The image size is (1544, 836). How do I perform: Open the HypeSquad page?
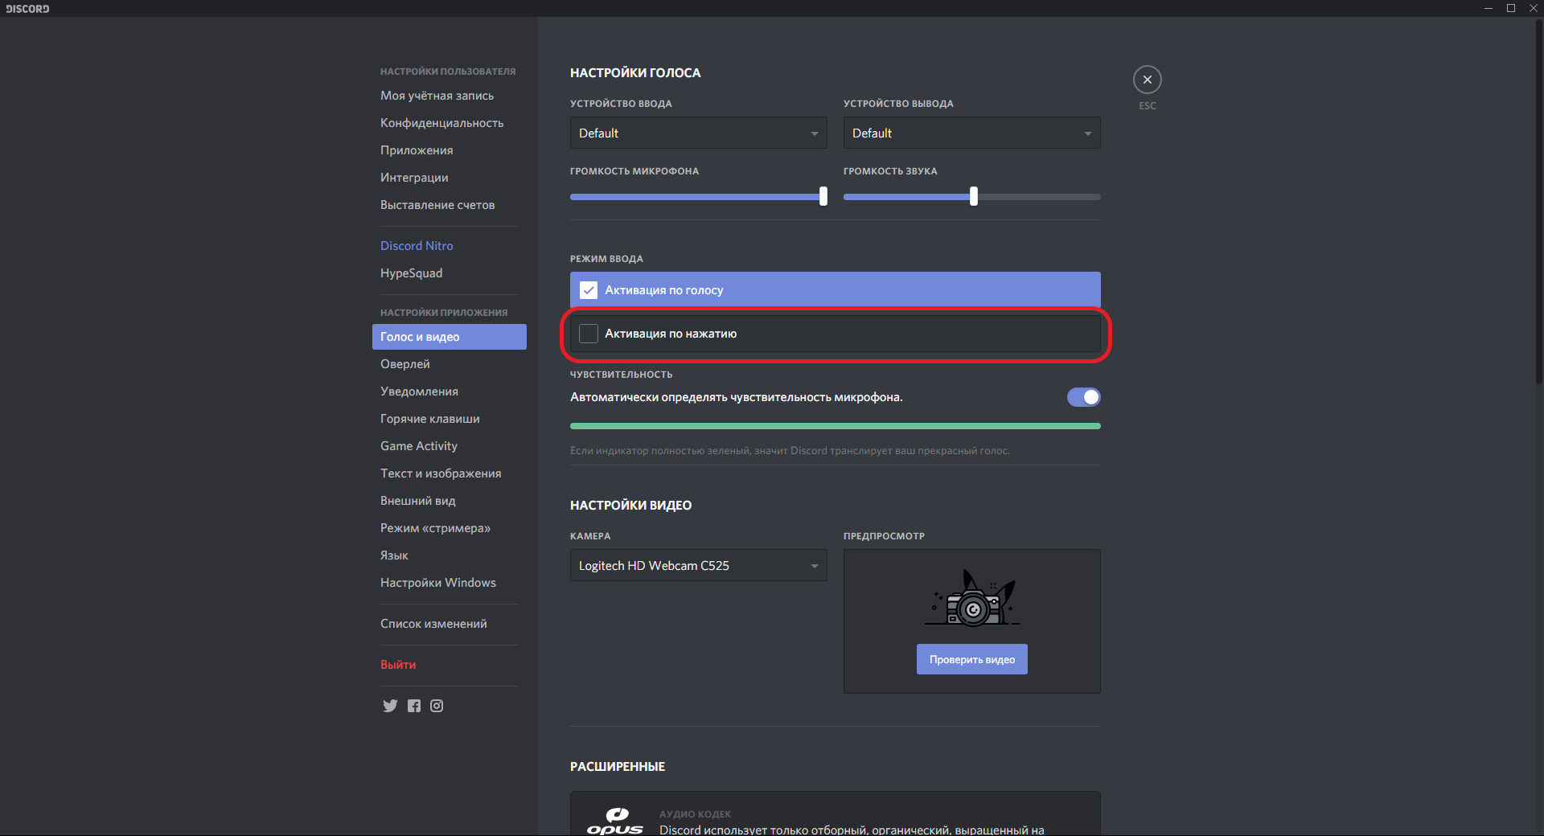click(449, 273)
